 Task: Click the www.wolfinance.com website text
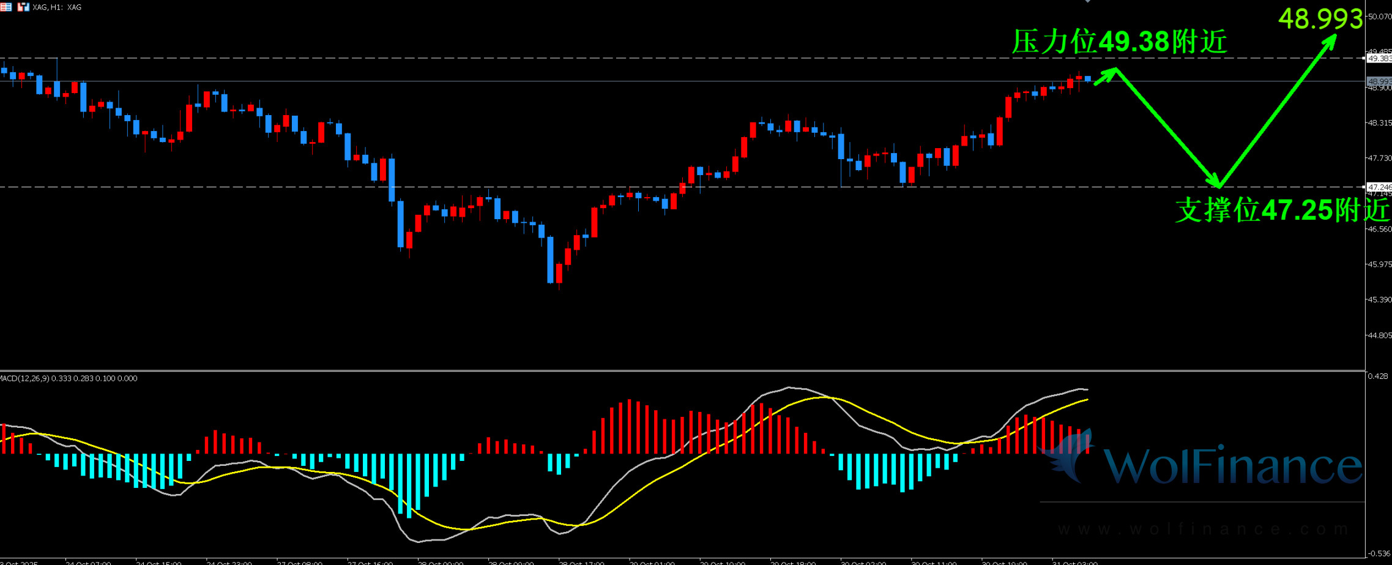pos(1203,529)
